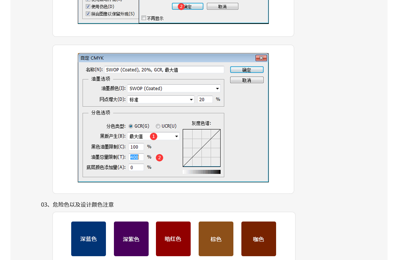Select the highlighted 油墨总量限制 value 400
The width and height of the screenshot is (398, 260).
(x=136, y=157)
